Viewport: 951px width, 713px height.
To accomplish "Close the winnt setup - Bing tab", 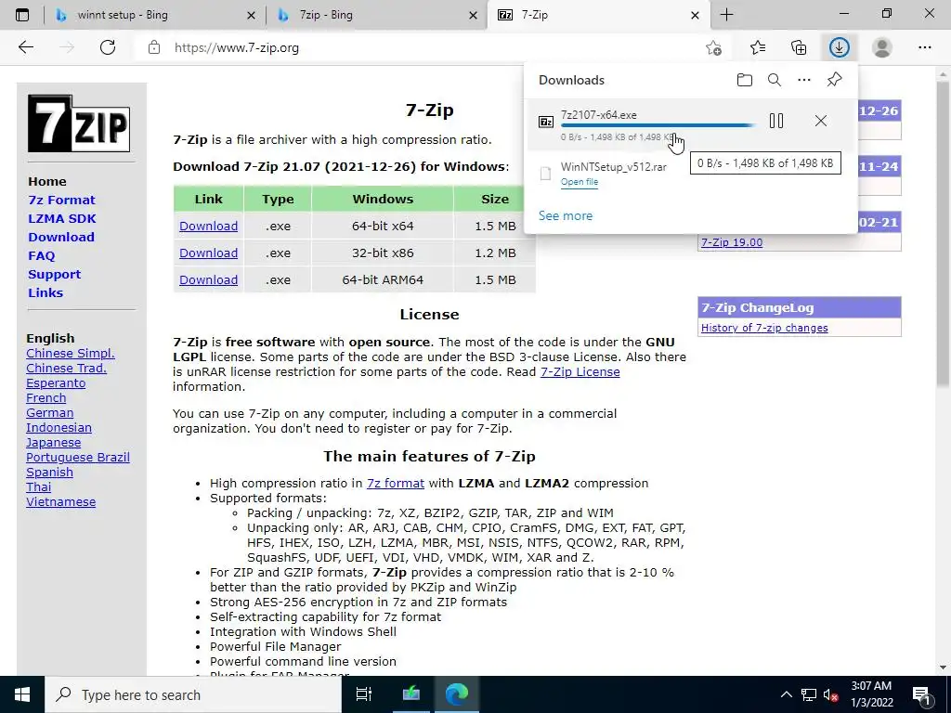I will [251, 15].
